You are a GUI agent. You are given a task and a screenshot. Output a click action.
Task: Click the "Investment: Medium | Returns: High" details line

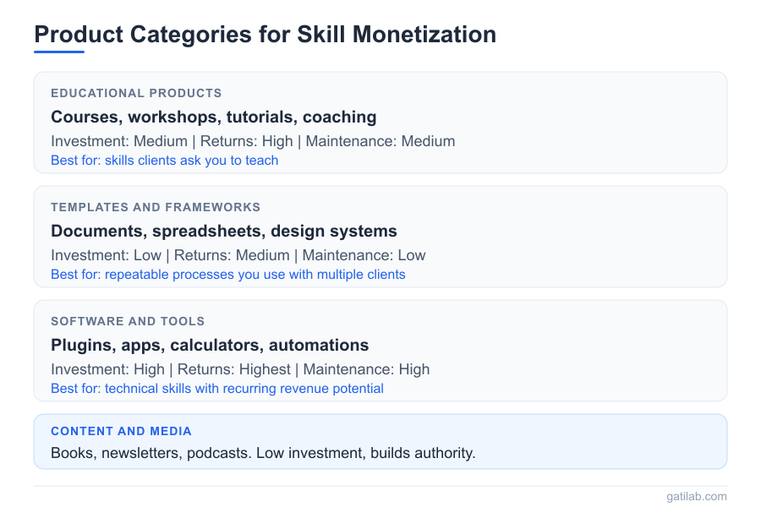(x=172, y=141)
